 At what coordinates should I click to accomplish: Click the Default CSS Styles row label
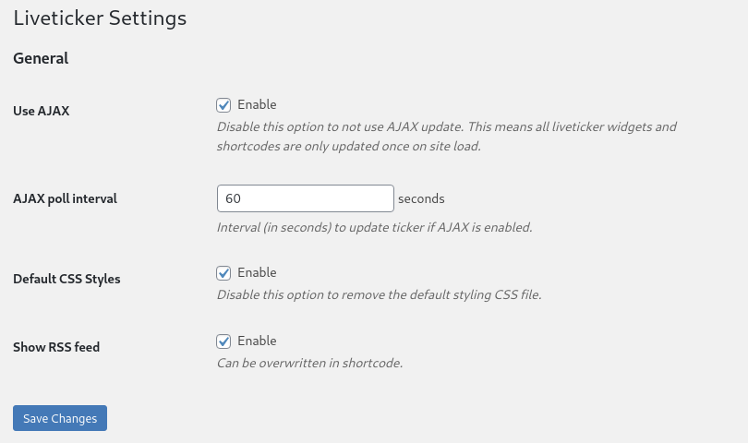coord(66,279)
